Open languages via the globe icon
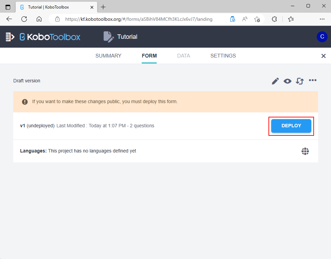The image size is (331, 259). [x=305, y=151]
